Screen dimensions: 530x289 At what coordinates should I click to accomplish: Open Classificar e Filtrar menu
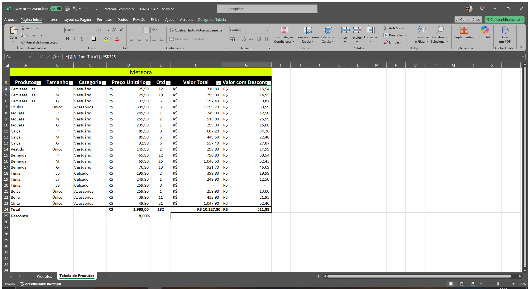pos(422,35)
